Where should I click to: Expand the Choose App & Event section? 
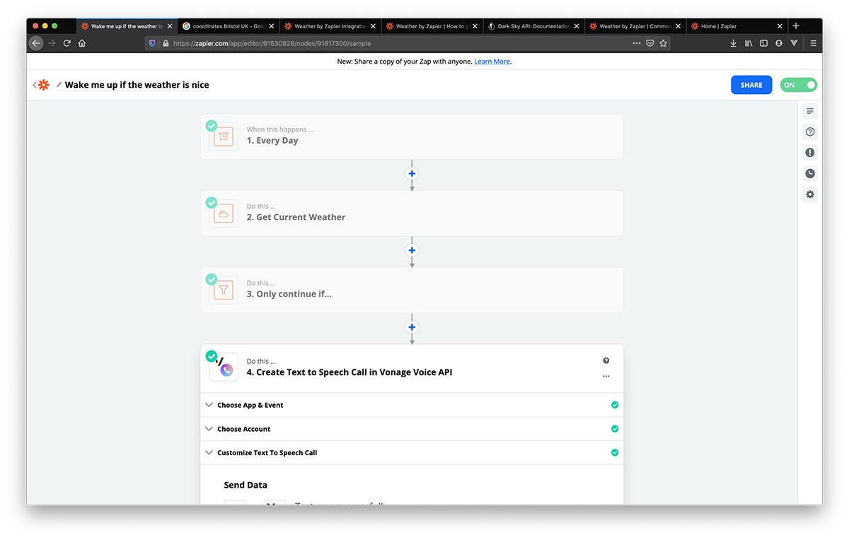[412, 406]
